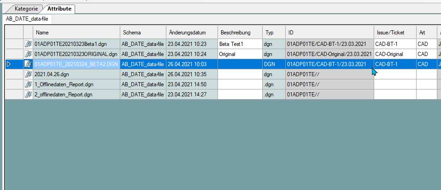Click the date 23.04.2021 10:23
The height and width of the screenshot is (190, 441).
[x=187, y=44]
